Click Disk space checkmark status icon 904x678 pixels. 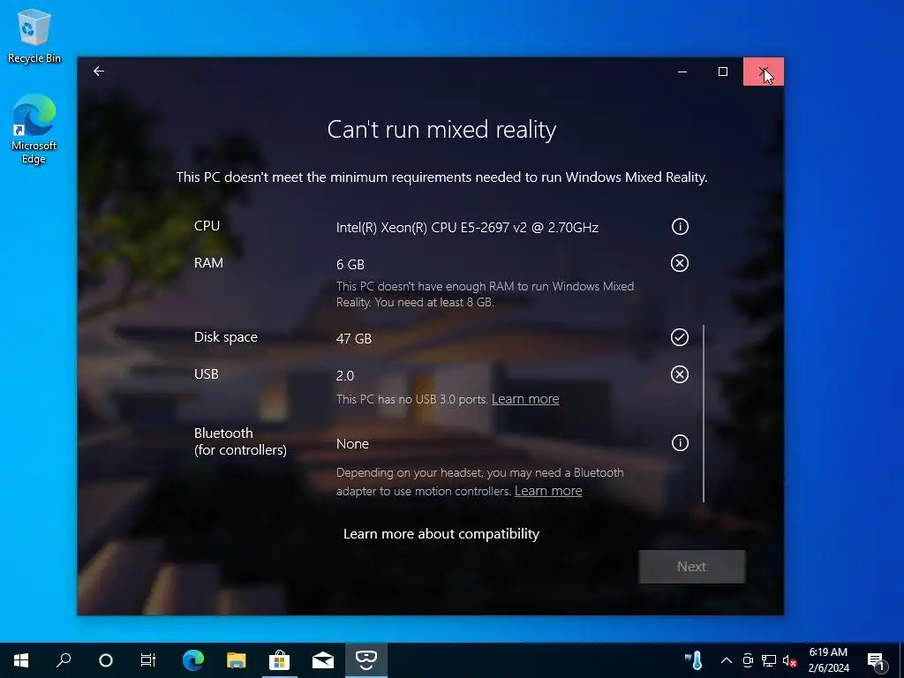click(680, 337)
